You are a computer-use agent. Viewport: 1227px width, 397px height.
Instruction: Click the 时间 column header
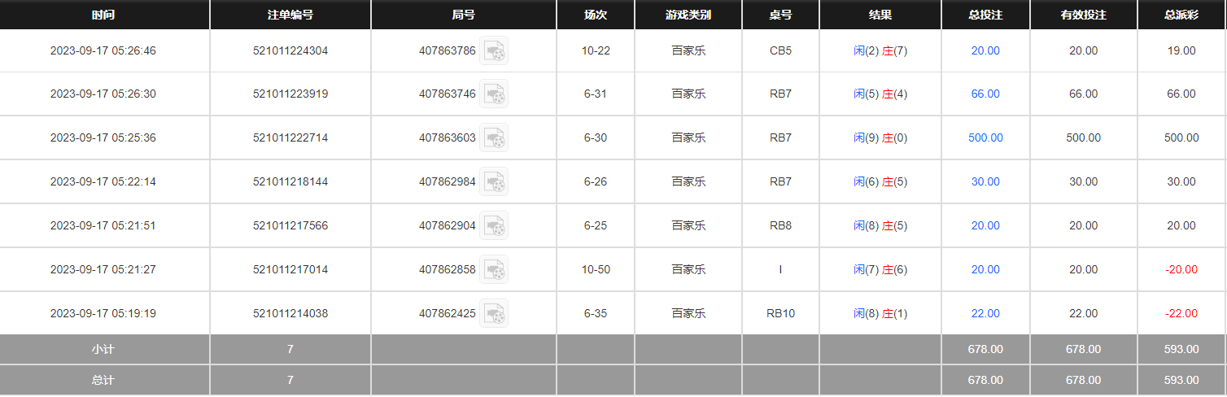(x=103, y=15)
